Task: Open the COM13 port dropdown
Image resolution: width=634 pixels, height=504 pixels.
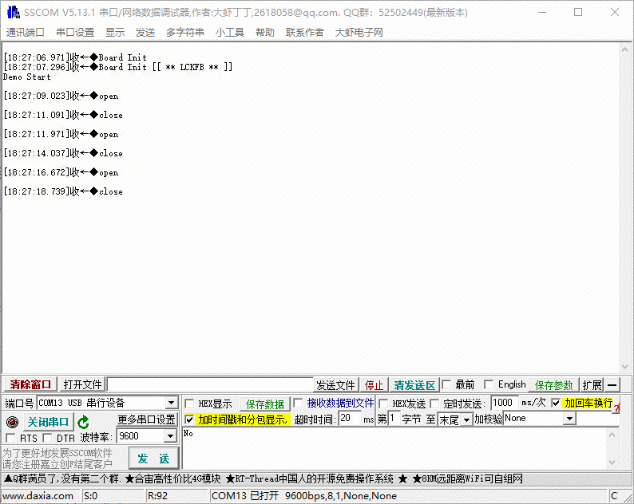Action: pyautogui.click(x=172, y=403)
